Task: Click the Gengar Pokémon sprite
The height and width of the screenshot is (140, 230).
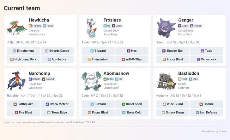Action: (166, 28)
